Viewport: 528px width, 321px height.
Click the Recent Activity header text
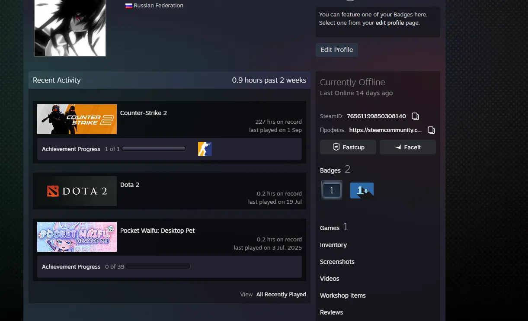[x=57, y=80]
